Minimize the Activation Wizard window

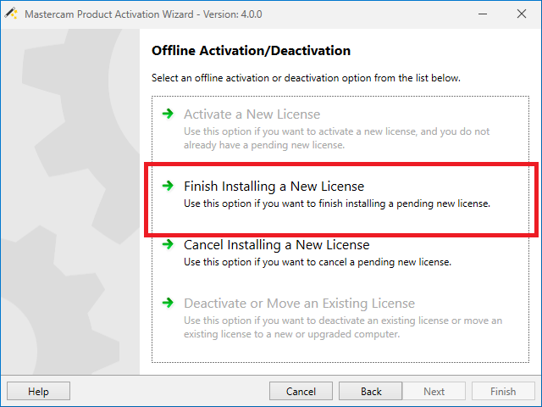pyautogui.click(x=442, y=14)
